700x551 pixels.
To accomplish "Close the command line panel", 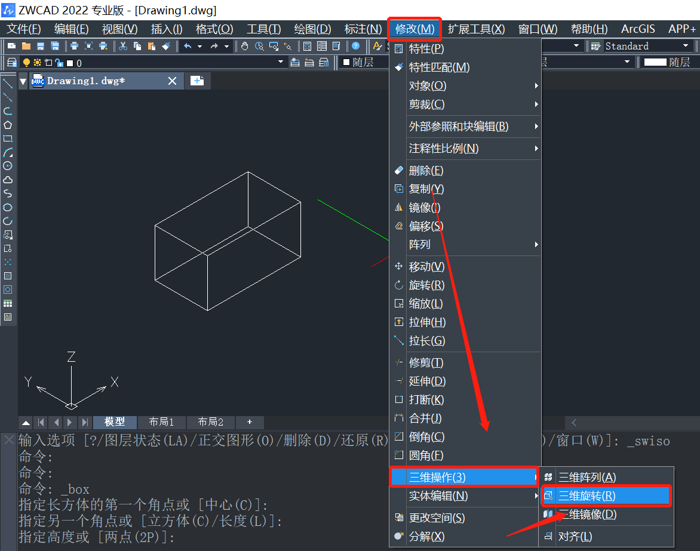I will pos(9,440).
